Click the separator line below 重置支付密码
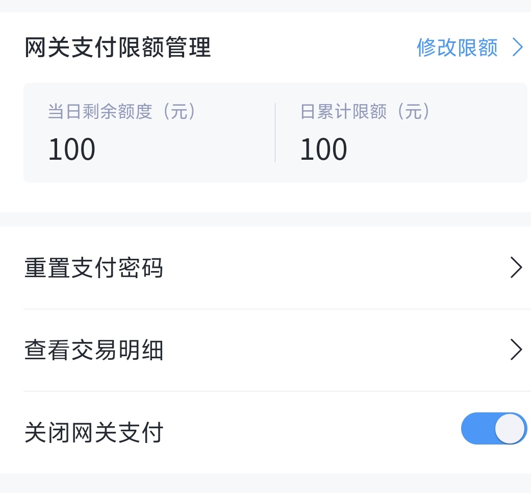The image size is (531, 493). 275,309
